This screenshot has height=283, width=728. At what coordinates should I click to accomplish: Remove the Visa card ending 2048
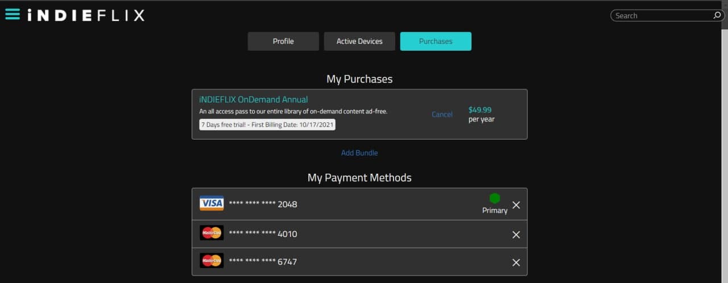(516, 205)
